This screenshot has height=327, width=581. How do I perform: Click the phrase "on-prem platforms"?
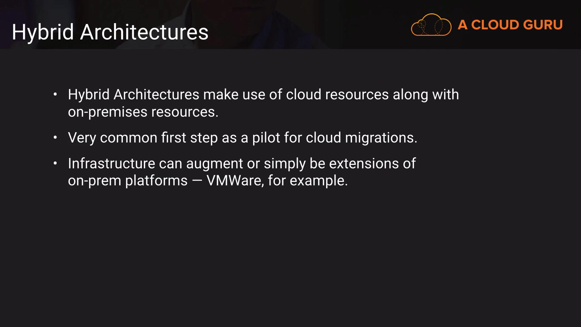[127, 181]
